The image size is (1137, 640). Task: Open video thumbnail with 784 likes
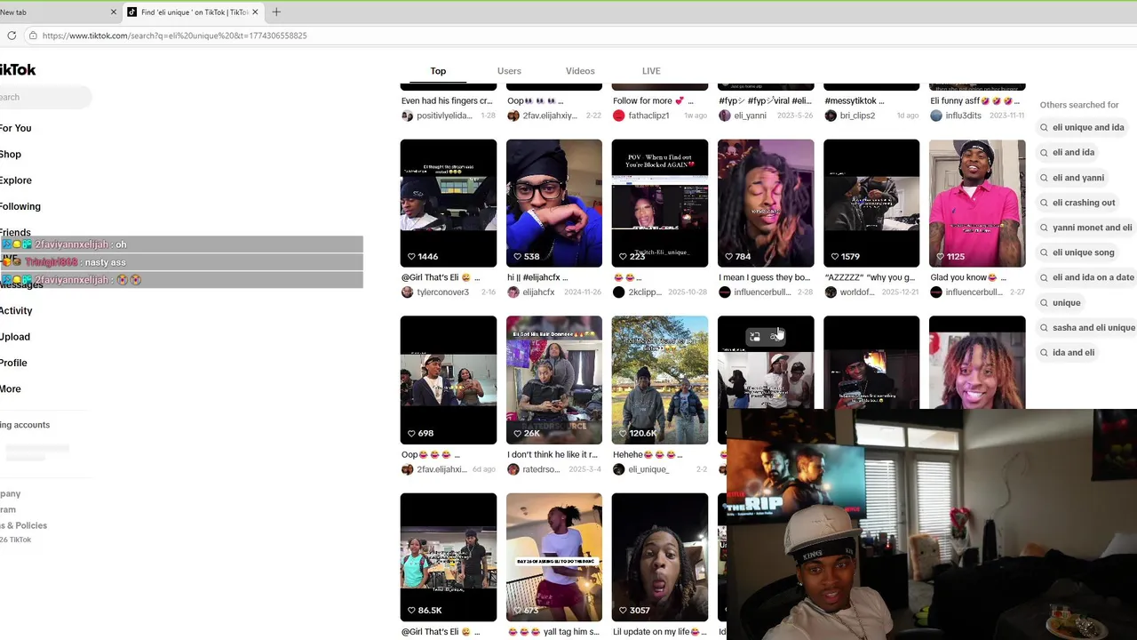coord(766,203)
